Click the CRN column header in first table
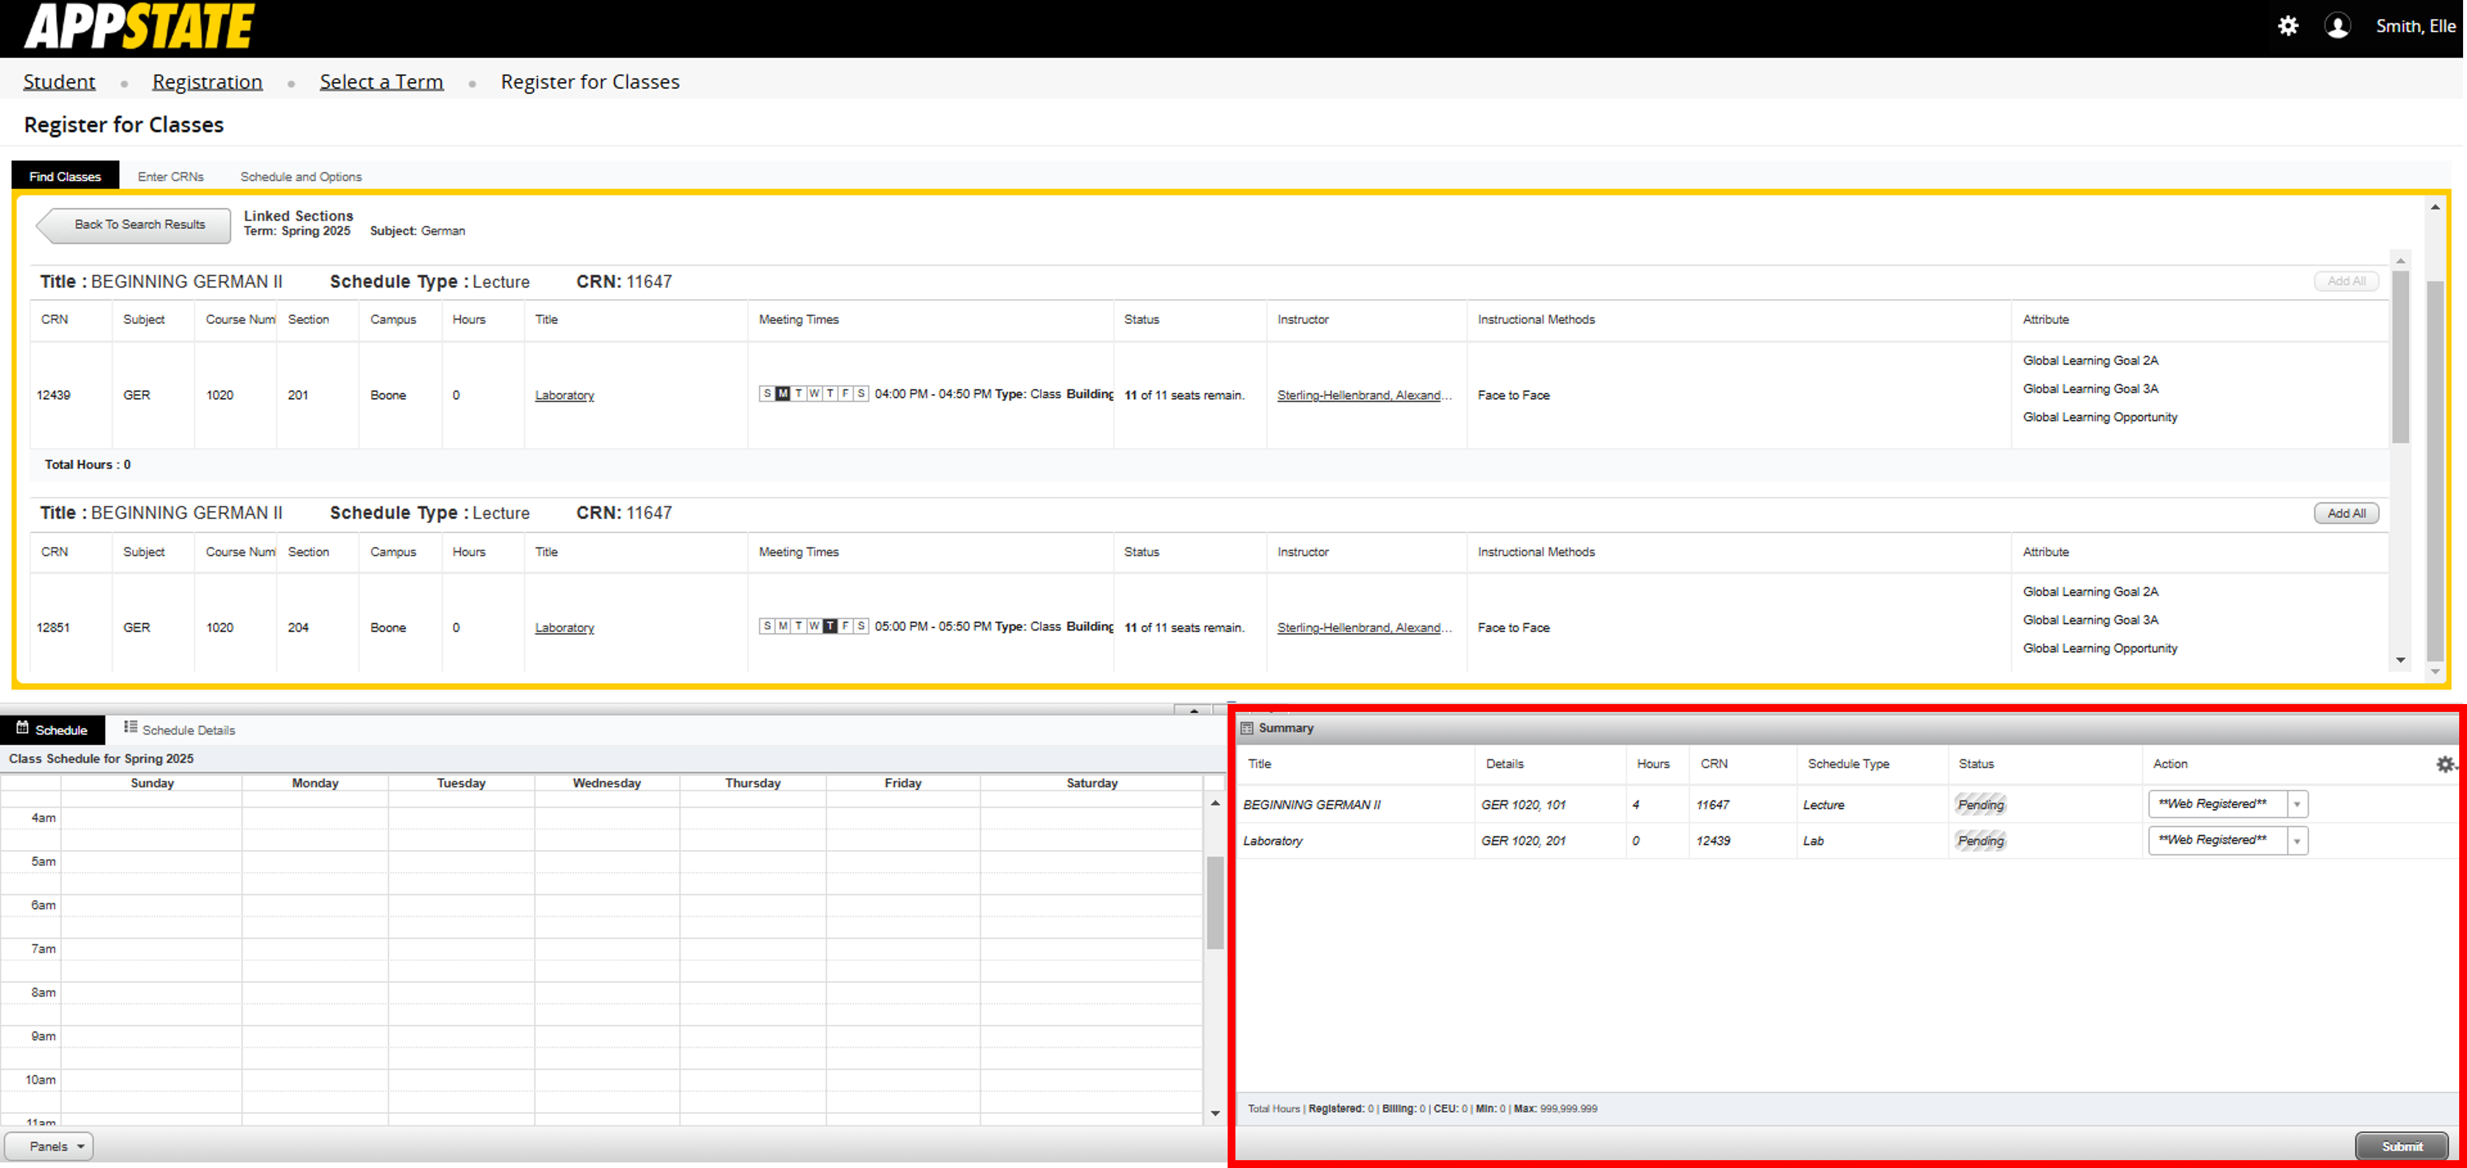 click(x=55, y=320)
